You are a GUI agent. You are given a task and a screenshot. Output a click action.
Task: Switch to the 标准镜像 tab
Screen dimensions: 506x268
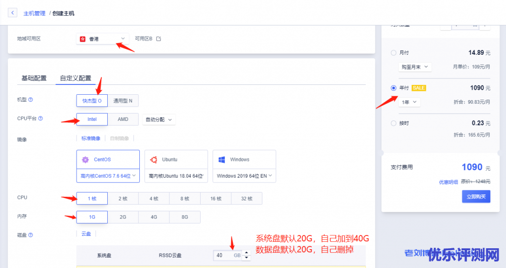pos(91,138)
